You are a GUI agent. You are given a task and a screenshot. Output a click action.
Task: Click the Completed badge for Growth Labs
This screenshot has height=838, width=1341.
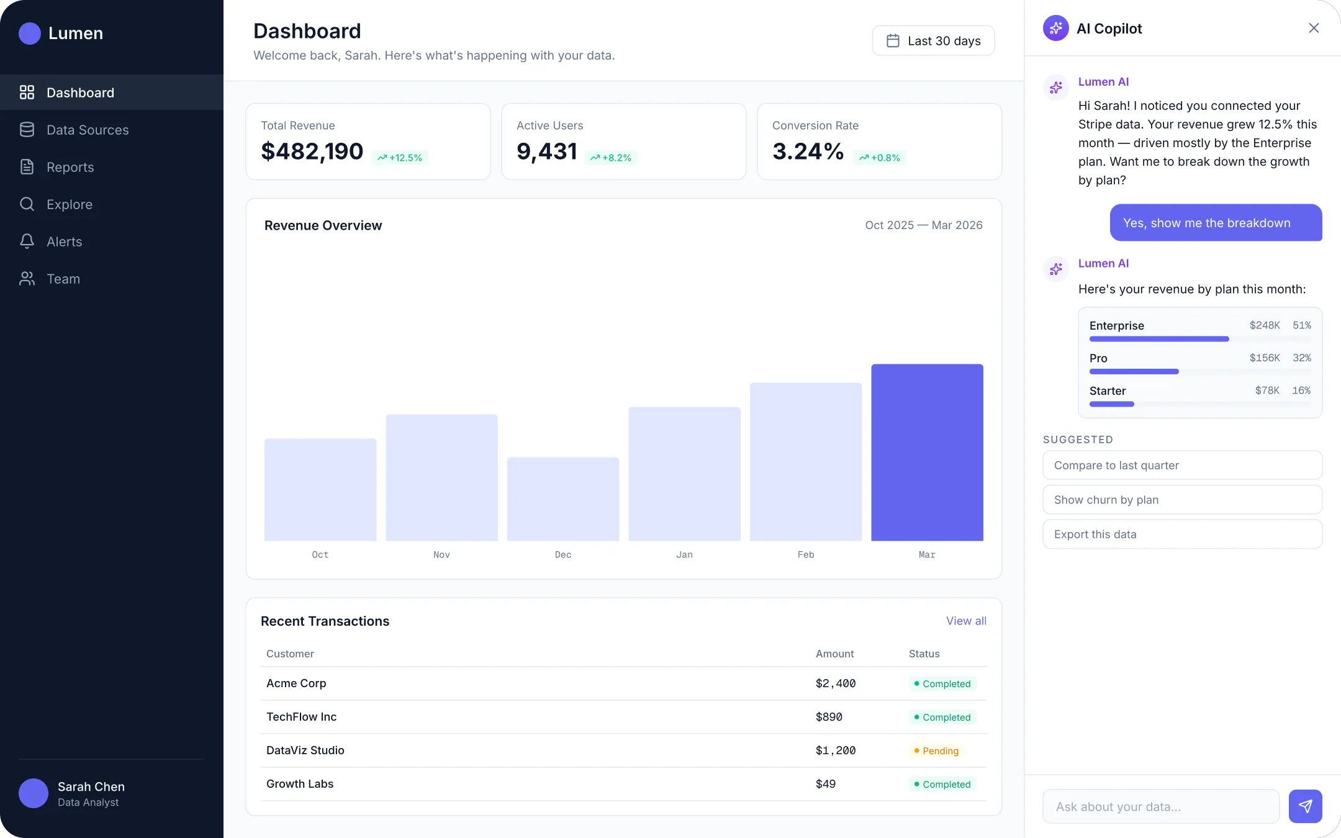[942, 784]
